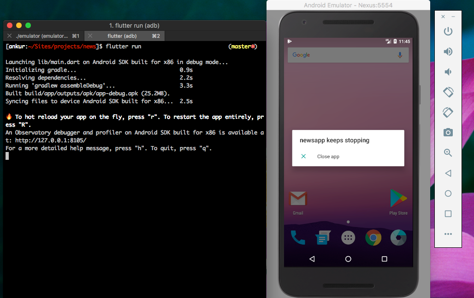474x298 pixels.
Task: Rotate emulator right using the rotate icon
Action: (448, 112)
